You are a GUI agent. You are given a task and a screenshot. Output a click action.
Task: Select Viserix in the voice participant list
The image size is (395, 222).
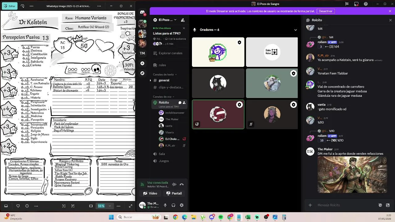(x=172, y=132)
